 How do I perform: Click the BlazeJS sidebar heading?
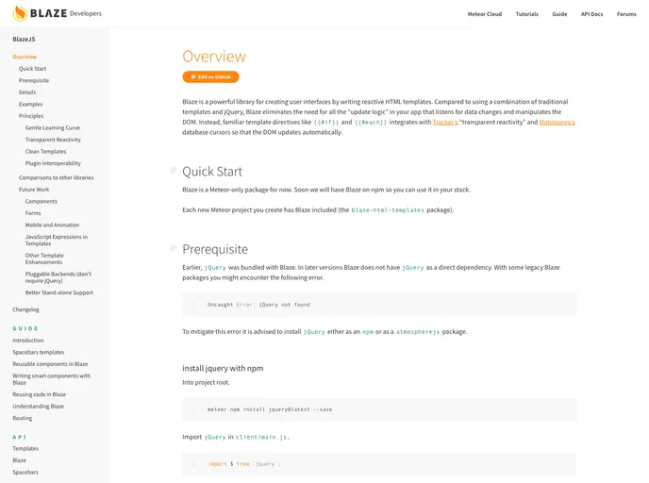click(x=24, y=40)
